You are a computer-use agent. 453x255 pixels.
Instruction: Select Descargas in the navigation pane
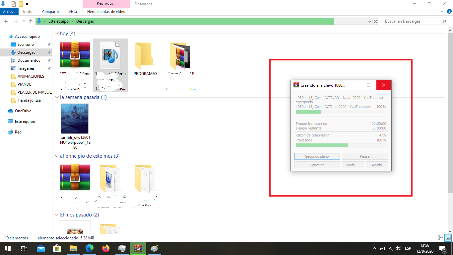click(26, 52)
